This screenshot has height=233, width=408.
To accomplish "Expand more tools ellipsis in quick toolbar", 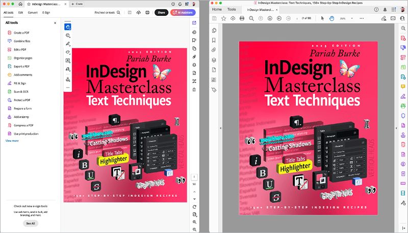I will (68, 88).
